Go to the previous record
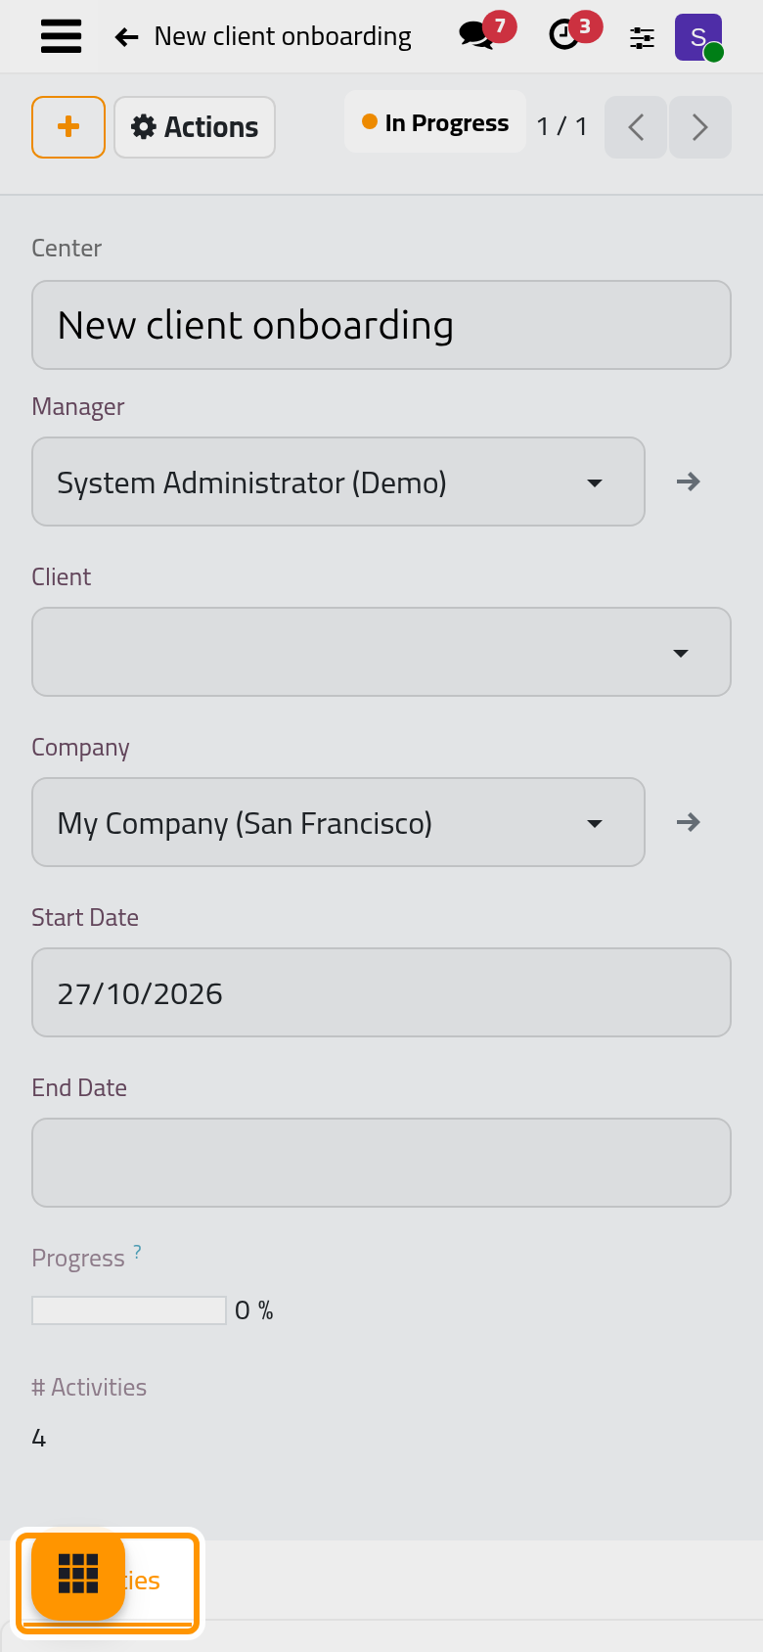The width and height of the screenshot is (763, 1652). pyautogui.click(x=636, y=127)
